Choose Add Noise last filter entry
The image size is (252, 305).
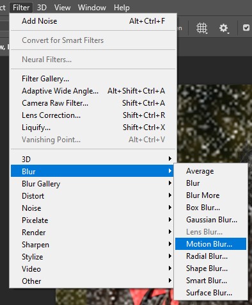pos(93,21)
